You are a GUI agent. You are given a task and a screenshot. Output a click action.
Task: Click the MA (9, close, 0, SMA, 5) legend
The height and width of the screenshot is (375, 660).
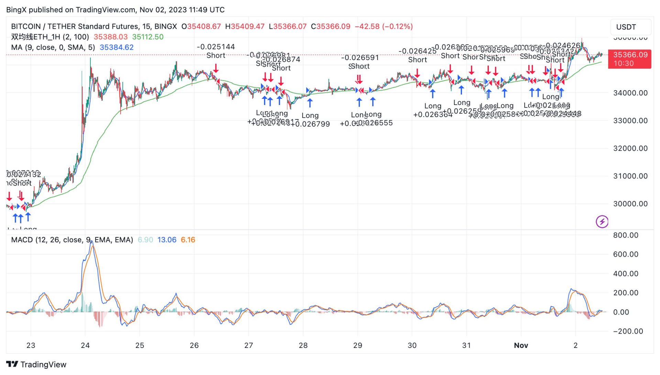tap(53, 47)
